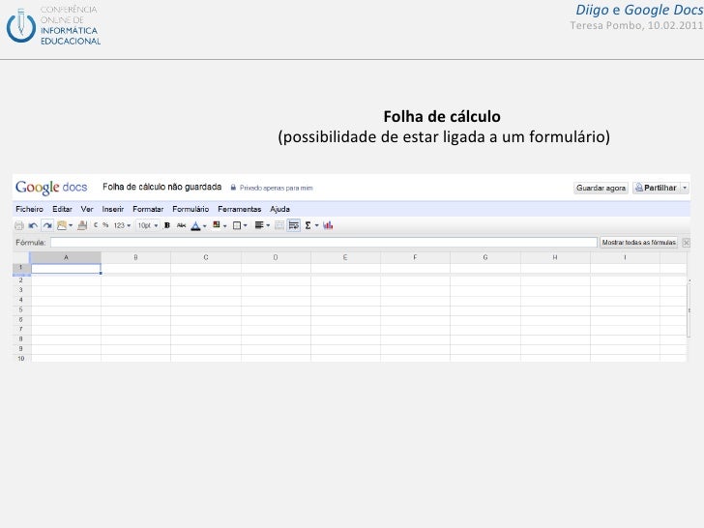Select column header B
704x528 pixels.
point(135,257)
